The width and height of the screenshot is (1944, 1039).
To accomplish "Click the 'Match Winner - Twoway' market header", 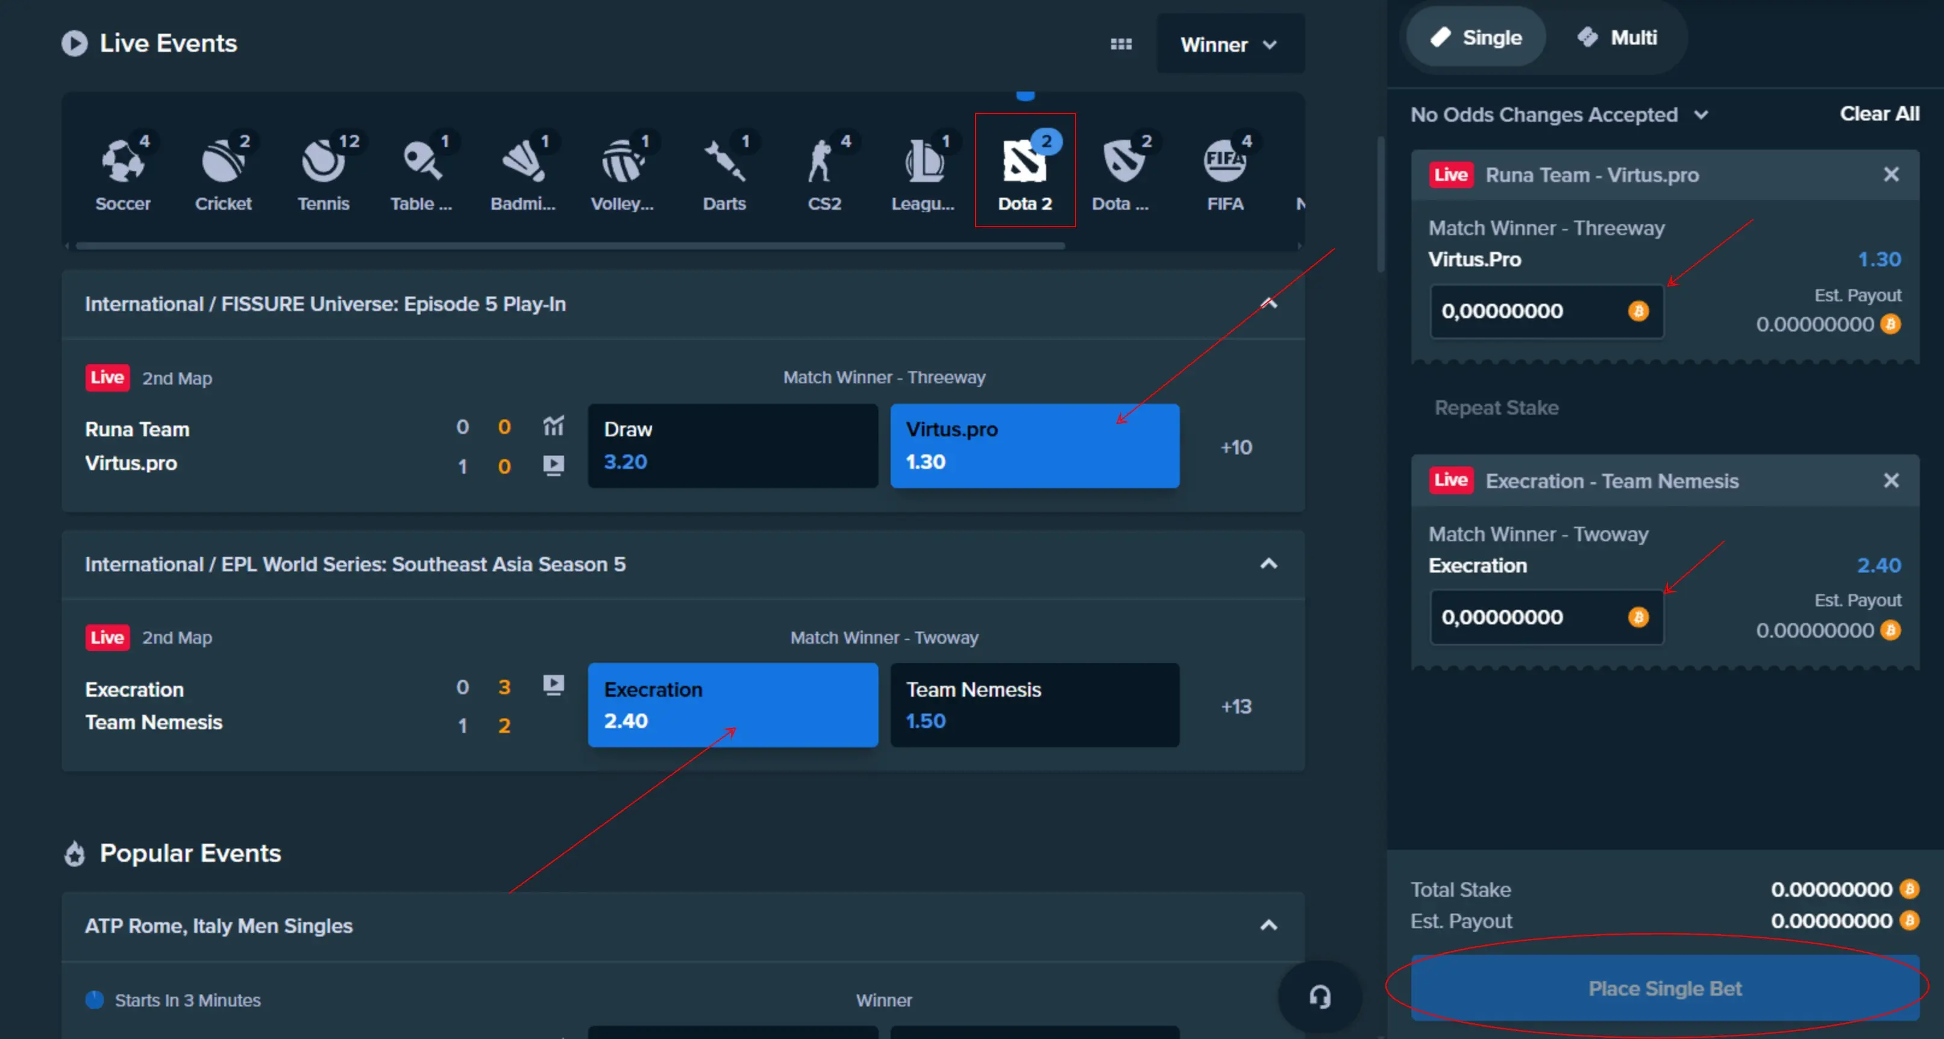I will (883, 638).
